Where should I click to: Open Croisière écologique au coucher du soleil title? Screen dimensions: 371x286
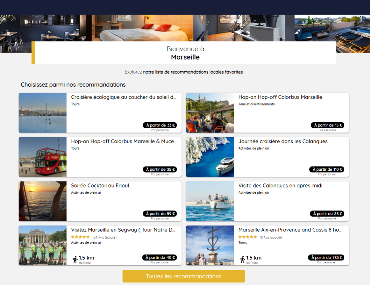(x=124, y=97)
